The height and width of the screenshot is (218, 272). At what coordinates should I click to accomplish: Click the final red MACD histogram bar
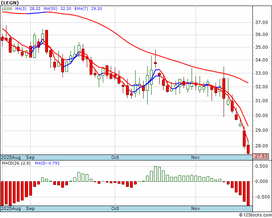click(x=248, y=194)
